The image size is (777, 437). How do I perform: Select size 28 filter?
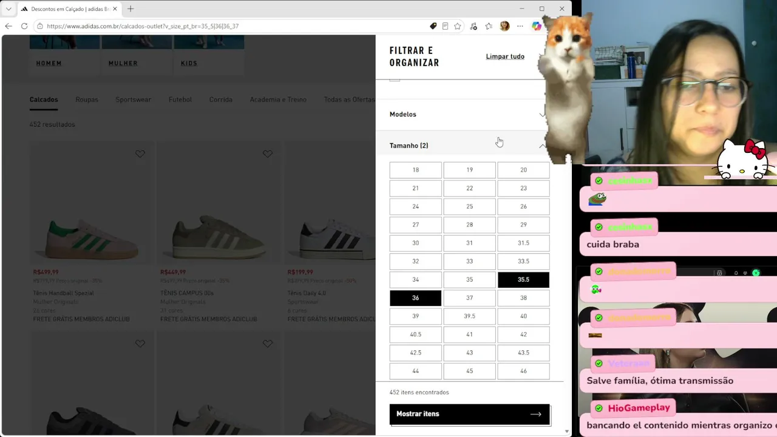(x=469, y=225)
